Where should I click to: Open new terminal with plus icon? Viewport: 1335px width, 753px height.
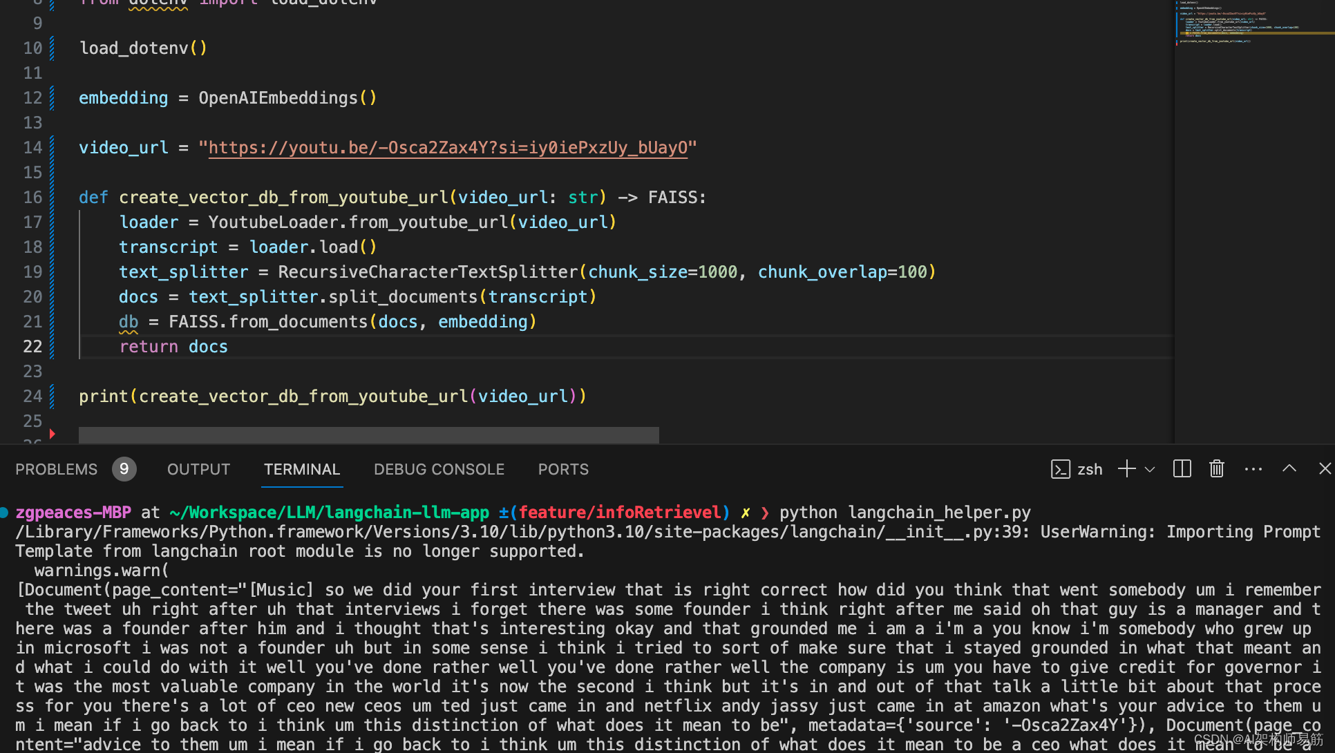[1126, 469]
